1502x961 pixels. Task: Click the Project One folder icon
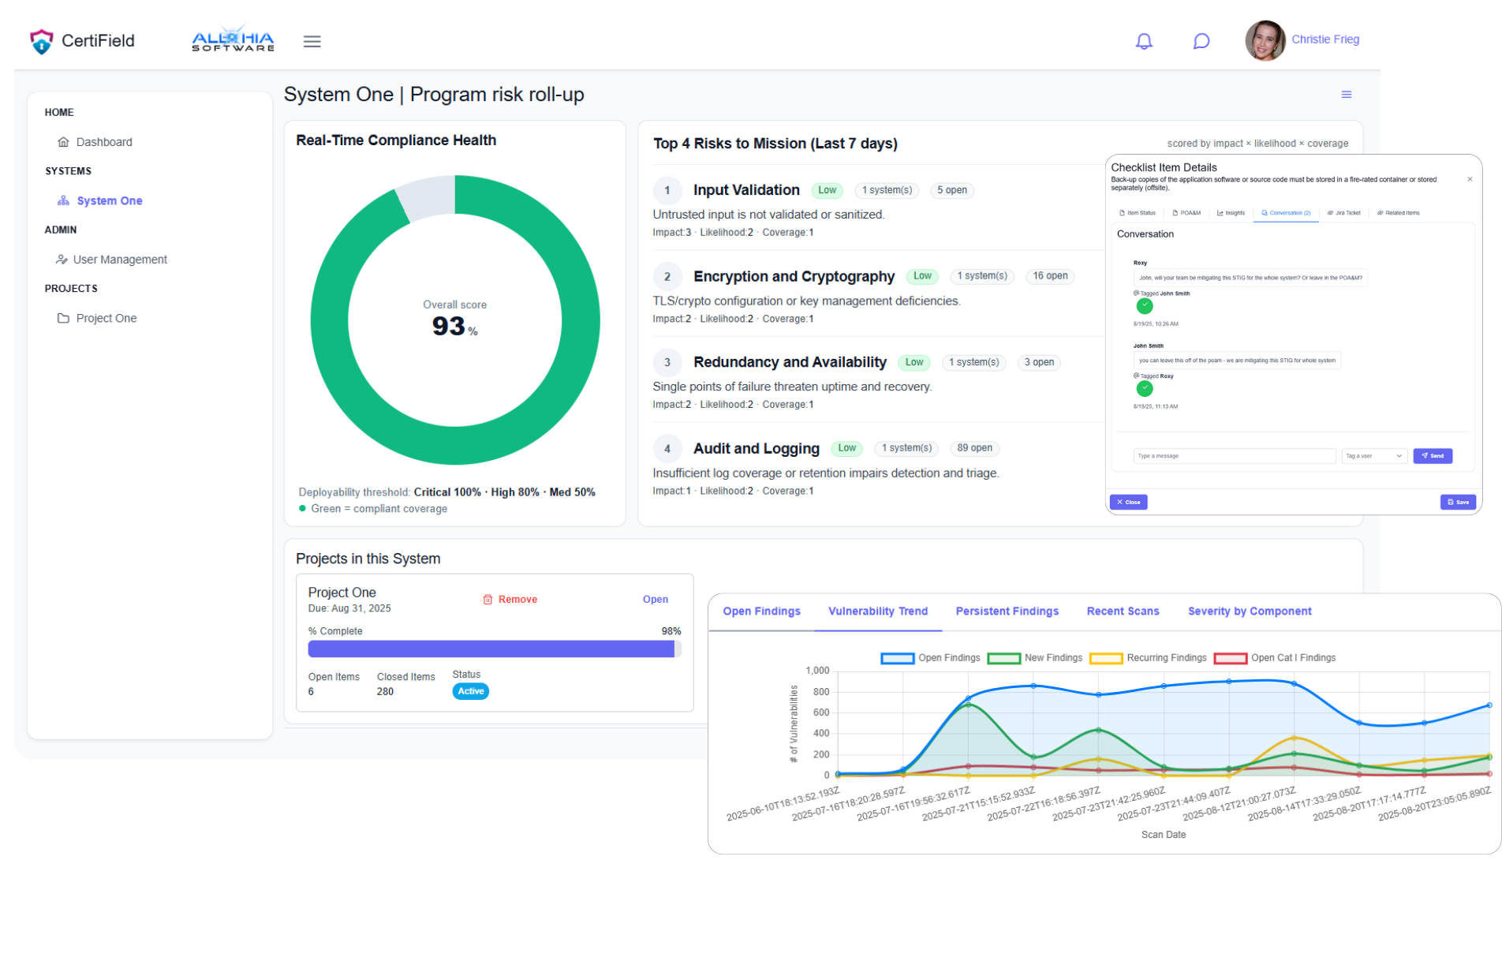(63, 318)
